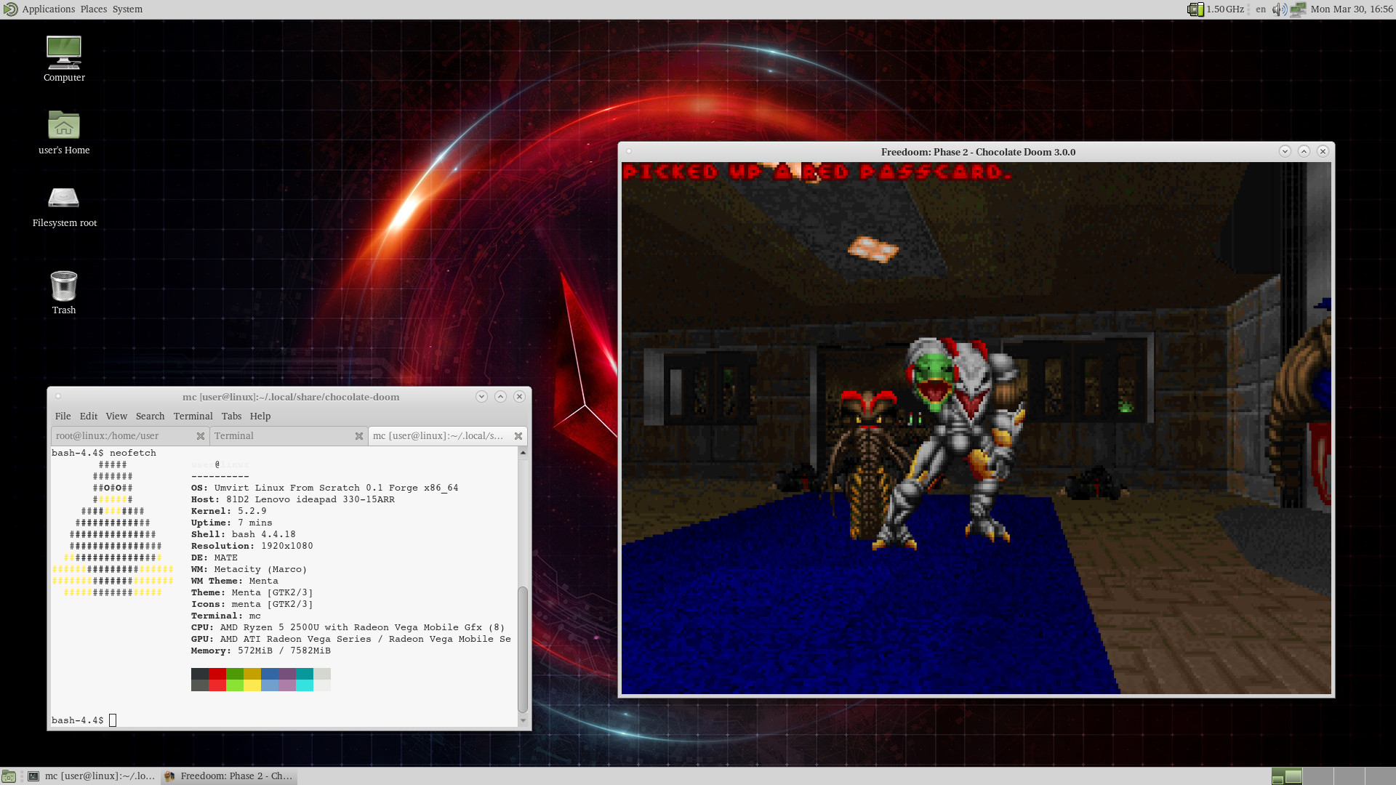Open the Places menu in top panel

pyautogui.click(x=93, y=9)
